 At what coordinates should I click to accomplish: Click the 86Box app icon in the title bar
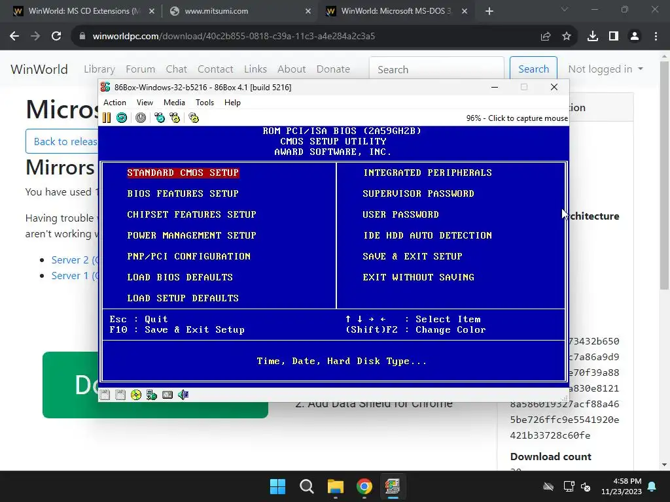point(105,87)
